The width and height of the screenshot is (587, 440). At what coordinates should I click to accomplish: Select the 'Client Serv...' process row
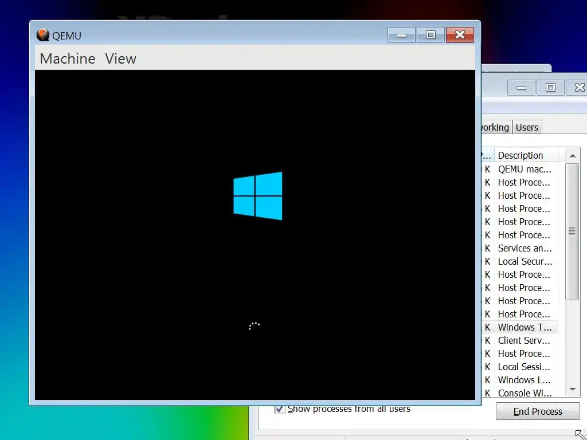point(519,340)
